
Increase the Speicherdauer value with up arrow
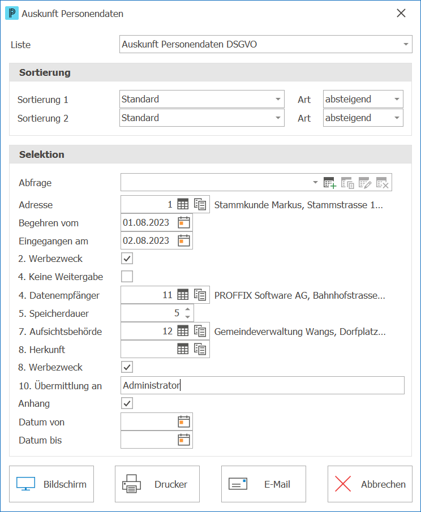click(187, 309)
